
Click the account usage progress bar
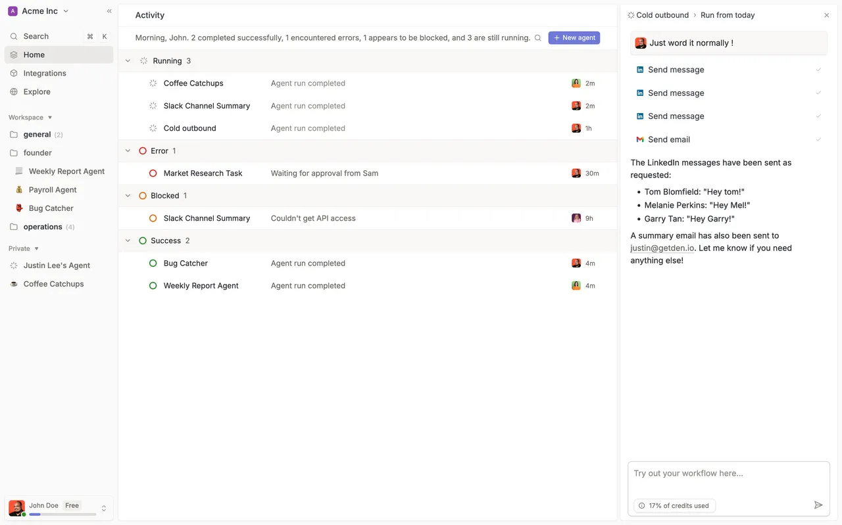pyautogui.click(x=62, y=514)
